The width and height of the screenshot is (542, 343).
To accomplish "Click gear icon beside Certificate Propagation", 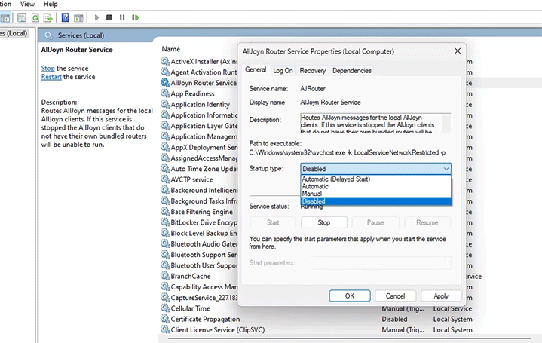I will click(x=165, y=319).
